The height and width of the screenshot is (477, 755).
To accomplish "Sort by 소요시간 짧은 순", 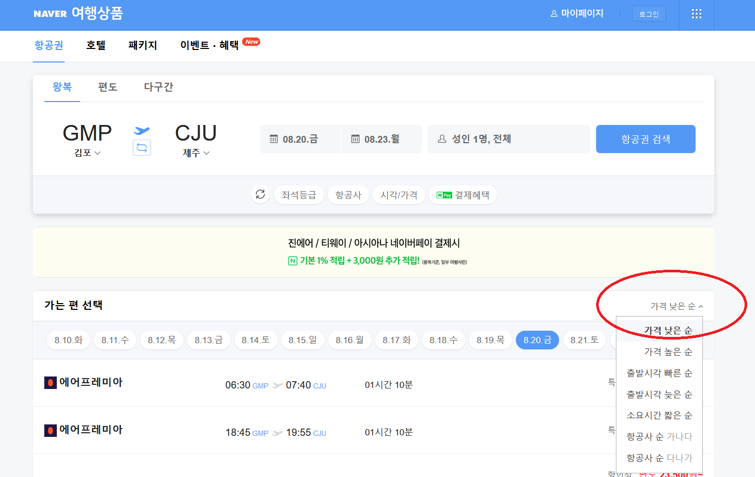I will (x=659, y=416).
